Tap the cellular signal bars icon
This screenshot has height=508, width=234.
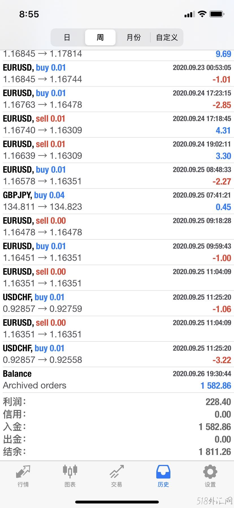[x=190, y=14]
